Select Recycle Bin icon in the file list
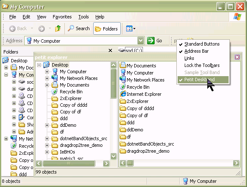Image resolution: width=247 pixels, height=187 pixels. [x=123, y=87]
